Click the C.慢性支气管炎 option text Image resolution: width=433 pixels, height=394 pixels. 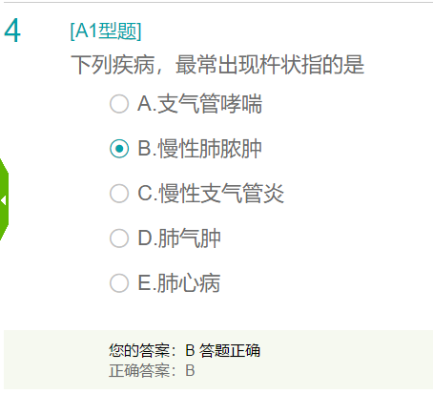[x=211, y=194]
